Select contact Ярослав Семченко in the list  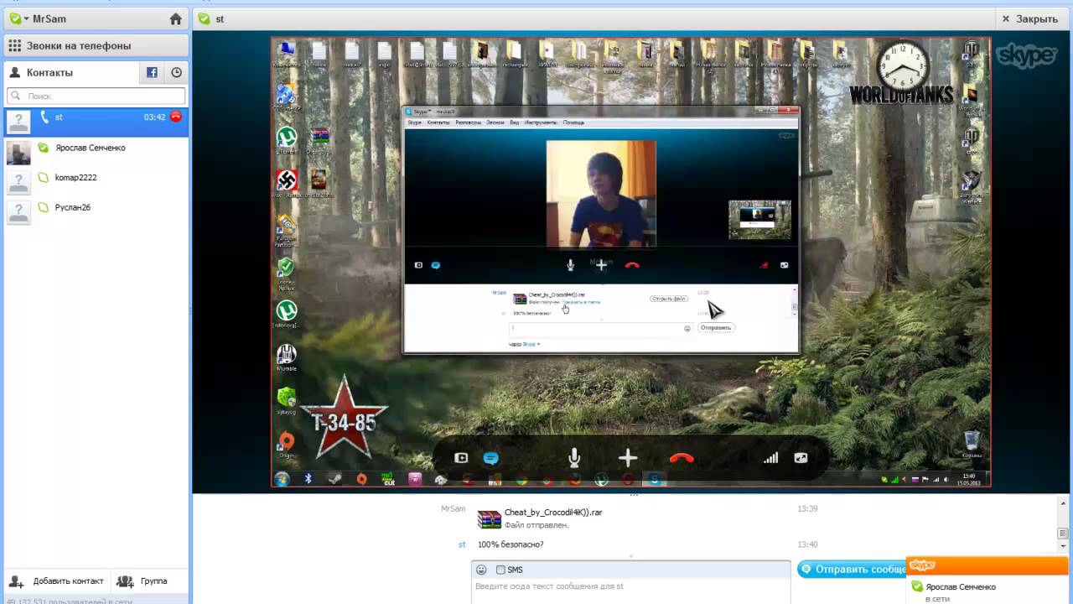point(96,151)
